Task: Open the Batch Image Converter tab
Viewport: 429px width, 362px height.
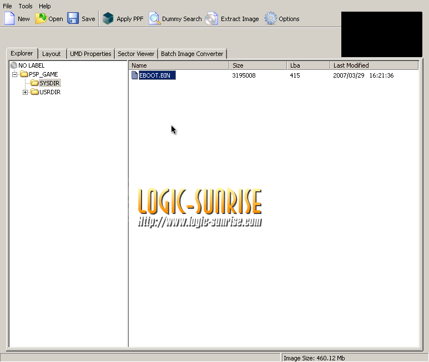Action: [192, 54]
